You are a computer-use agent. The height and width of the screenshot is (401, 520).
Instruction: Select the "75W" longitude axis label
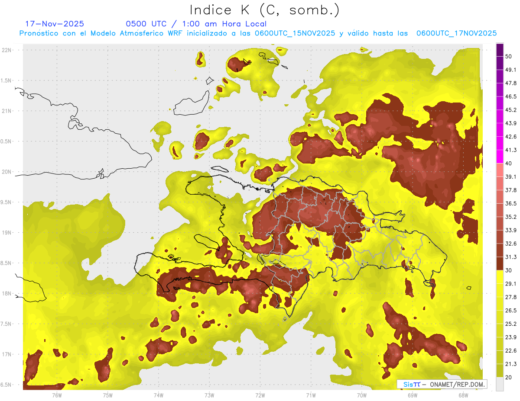[x=108, y=395]
